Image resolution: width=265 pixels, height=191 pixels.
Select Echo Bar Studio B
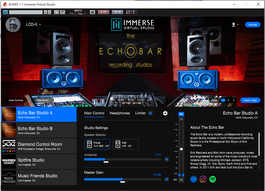point(39,130)
